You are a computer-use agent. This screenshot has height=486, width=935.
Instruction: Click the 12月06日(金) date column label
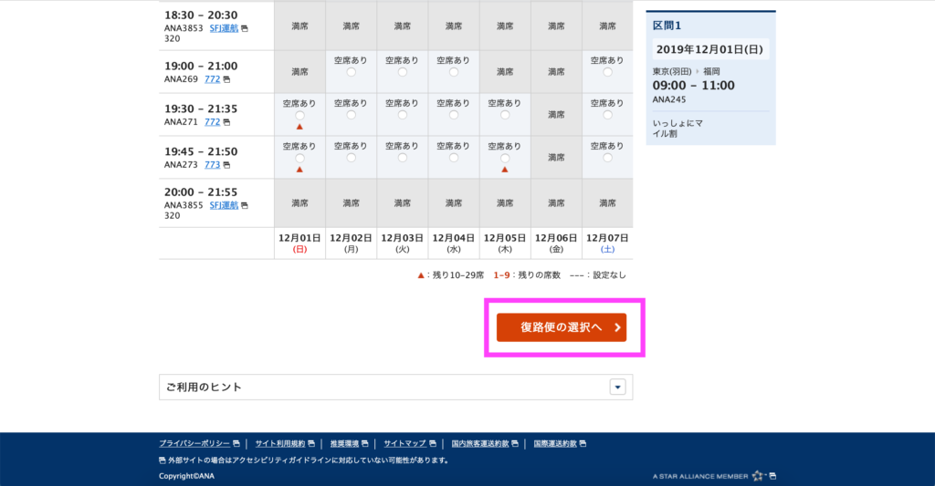point(556,243)
